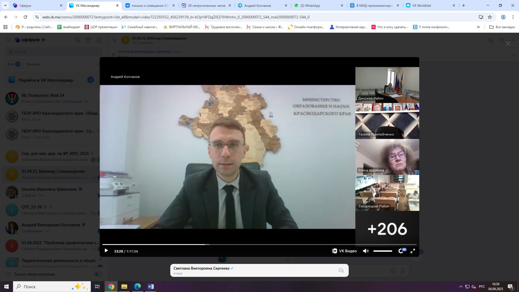Viewport: 519px width, 292px height.
Task: Open the Все закладки bookmarks folder
Action: pos(502,27)
